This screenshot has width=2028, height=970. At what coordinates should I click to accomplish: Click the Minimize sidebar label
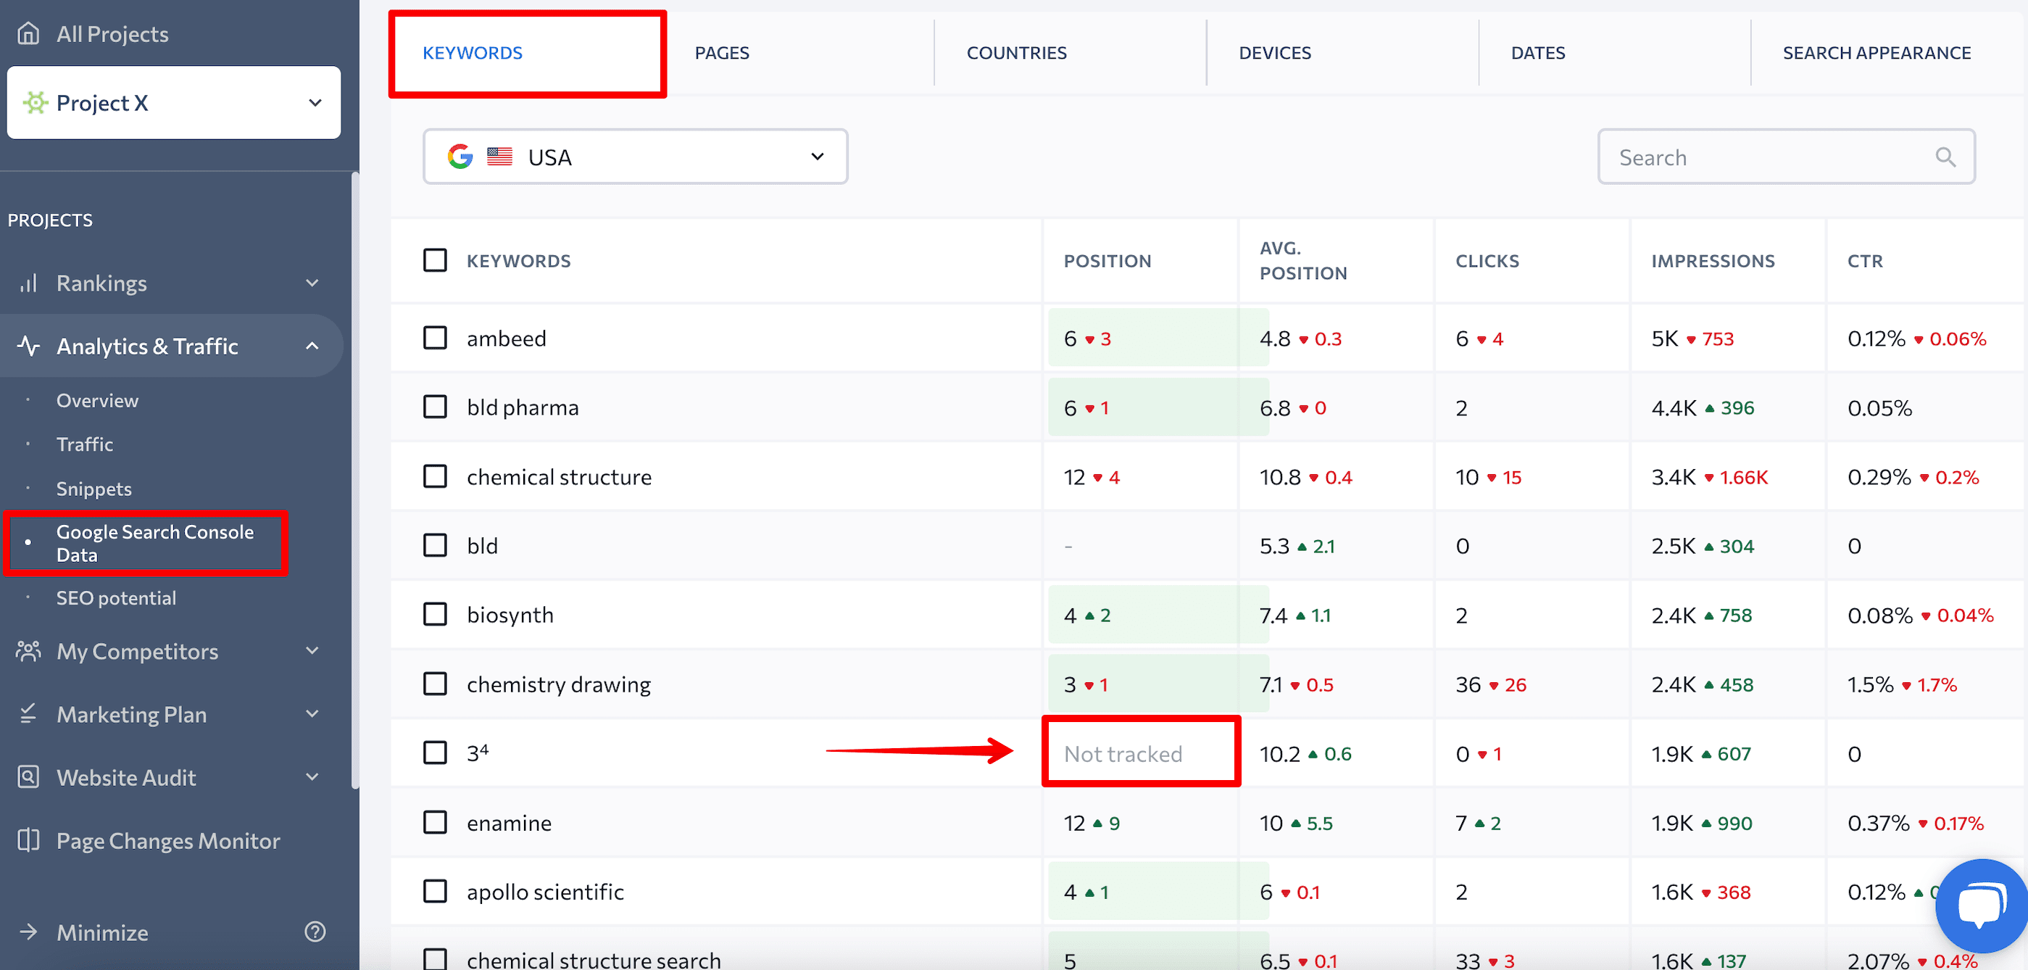pos(102,932)
